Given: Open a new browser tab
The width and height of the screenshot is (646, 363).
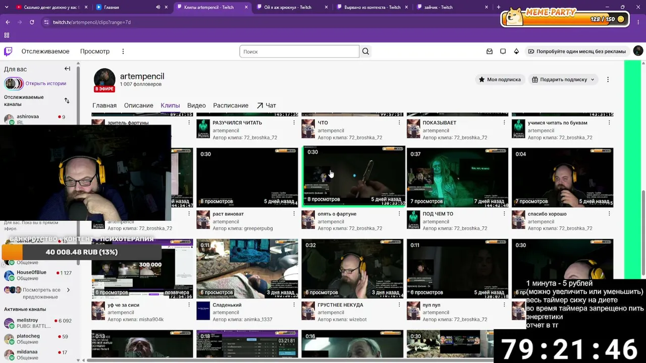Looking at the screenshot, I should tap(499, 7).
